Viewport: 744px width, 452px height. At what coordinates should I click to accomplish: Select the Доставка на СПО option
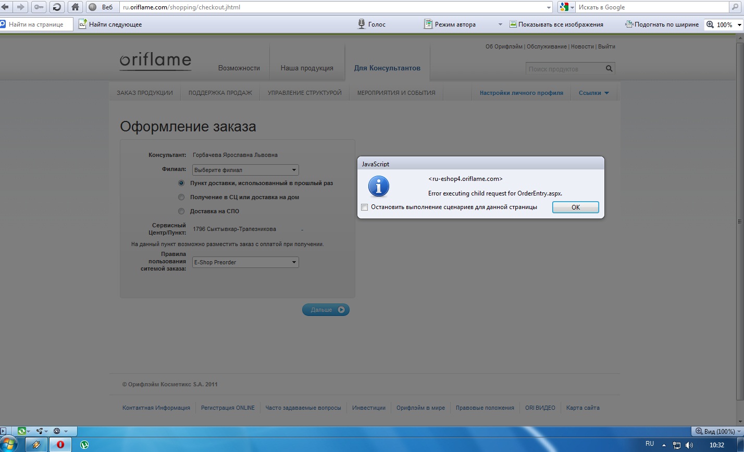tap(181, 211)
